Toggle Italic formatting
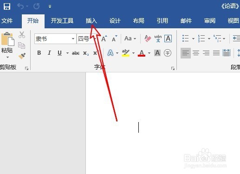 pos(49,53)
